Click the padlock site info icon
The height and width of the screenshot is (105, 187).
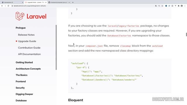(12, 6)
